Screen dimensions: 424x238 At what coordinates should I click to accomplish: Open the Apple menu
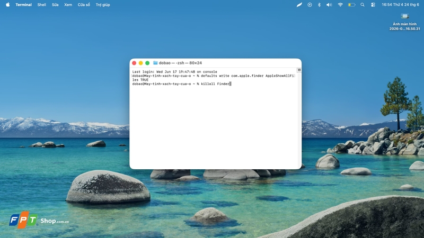(7, 5)
